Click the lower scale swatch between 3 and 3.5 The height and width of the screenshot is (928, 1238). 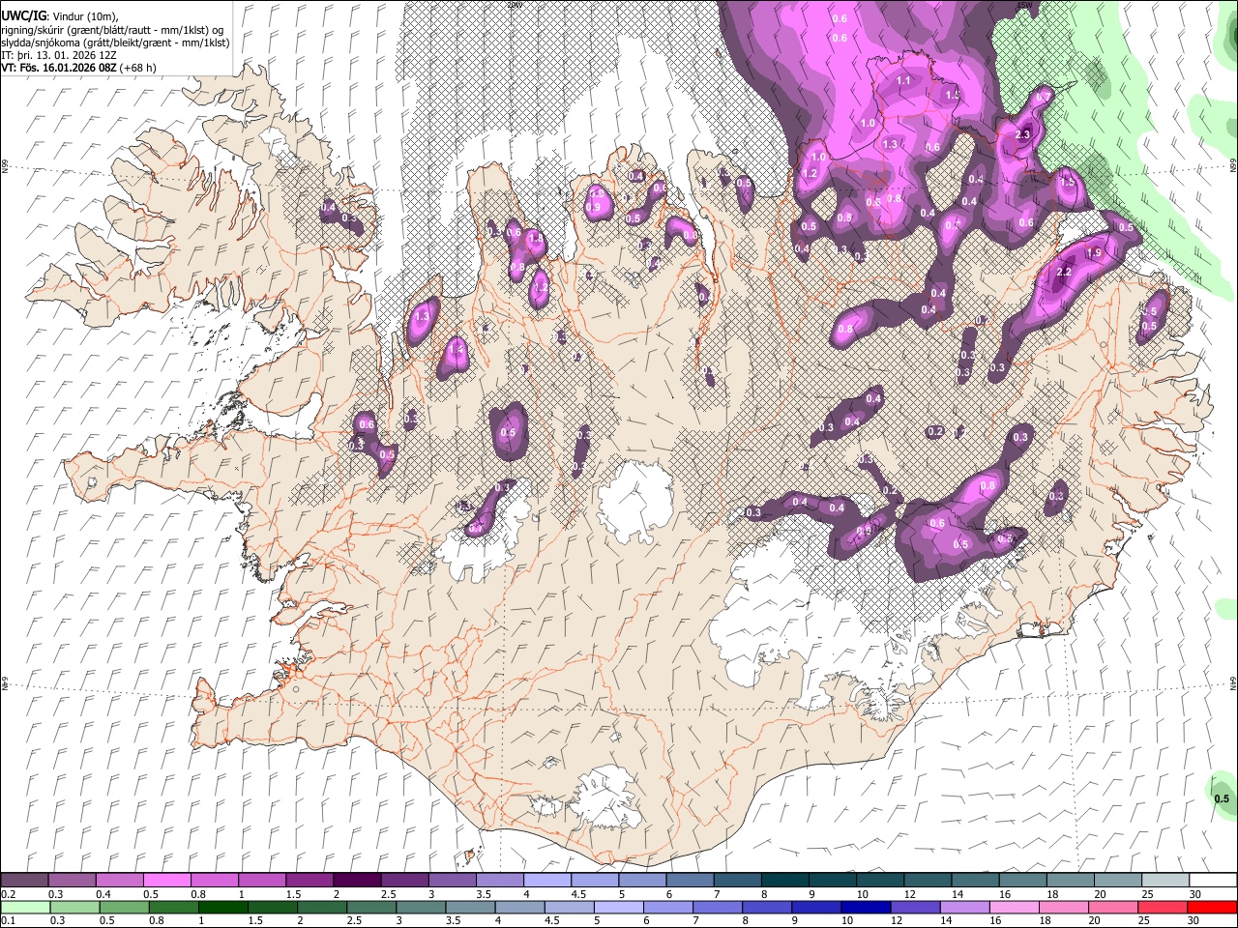421,908
